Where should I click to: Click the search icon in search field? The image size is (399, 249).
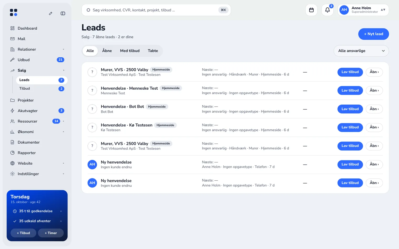[x=88, y=10]
